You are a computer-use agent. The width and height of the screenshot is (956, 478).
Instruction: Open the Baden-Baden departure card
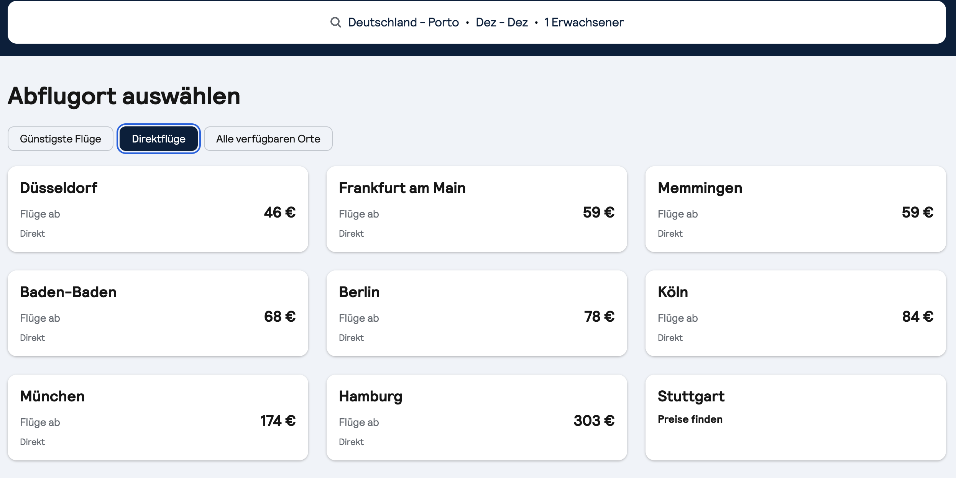pos(158,313)
